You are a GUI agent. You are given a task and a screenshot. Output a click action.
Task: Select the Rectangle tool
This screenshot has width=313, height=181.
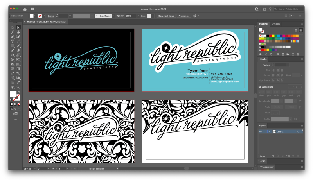(13, 46)
